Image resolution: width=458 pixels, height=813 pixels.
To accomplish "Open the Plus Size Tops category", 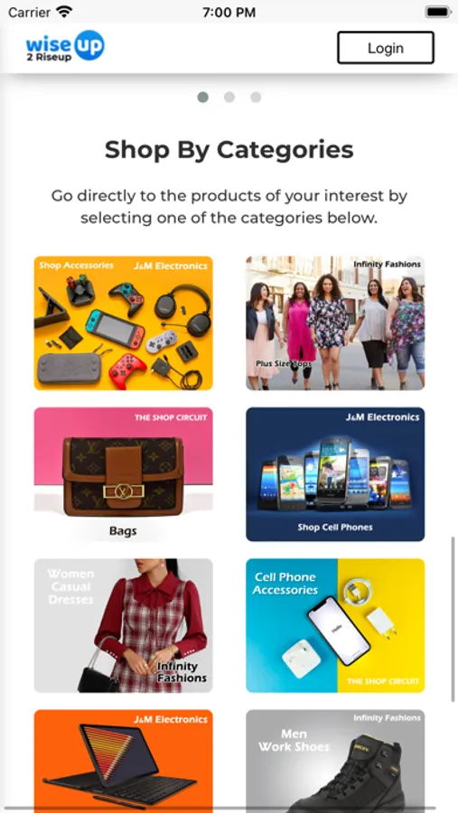I will click(x=335, y=323).
